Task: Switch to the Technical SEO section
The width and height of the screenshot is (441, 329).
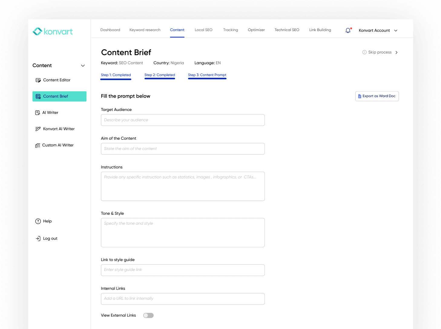Action: pos(287,30)
